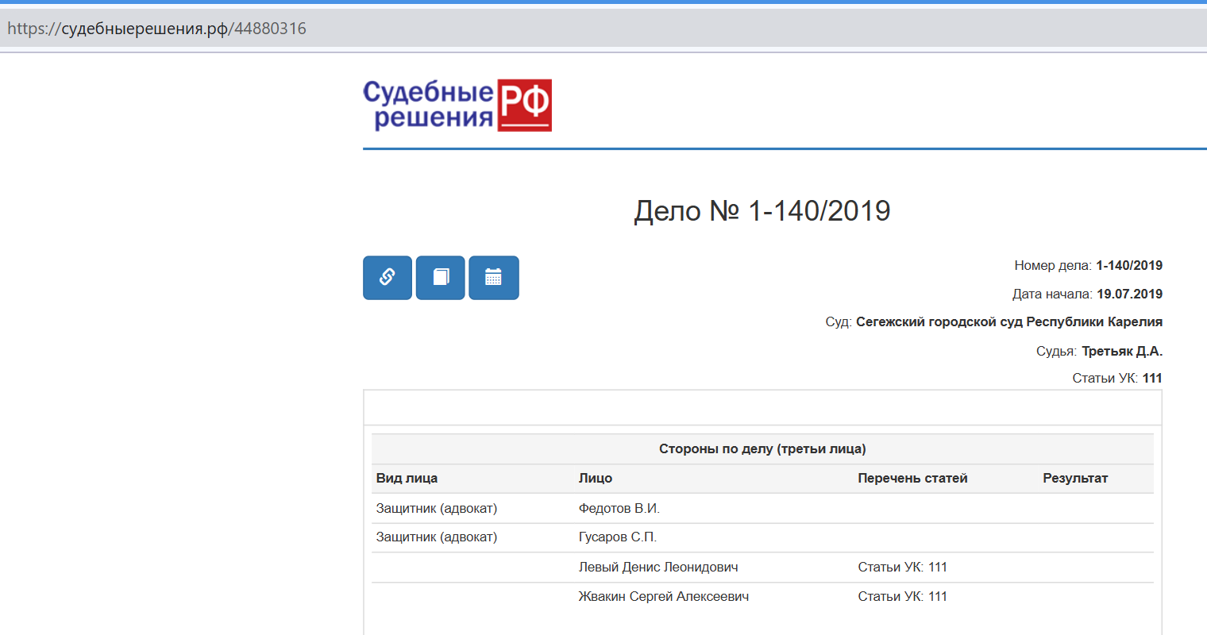
Task: Click the name Левый Денис Леонидович
Action: pyautogui.click(x=657, y=568)
